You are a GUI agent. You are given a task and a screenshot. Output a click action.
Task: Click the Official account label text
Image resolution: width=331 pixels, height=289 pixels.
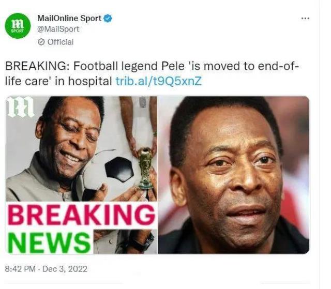click(x=61, y=42)
